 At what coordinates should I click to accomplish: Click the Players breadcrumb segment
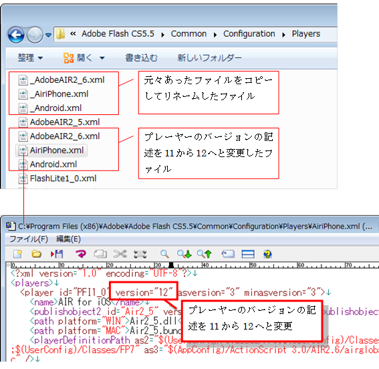coord(305,34)
